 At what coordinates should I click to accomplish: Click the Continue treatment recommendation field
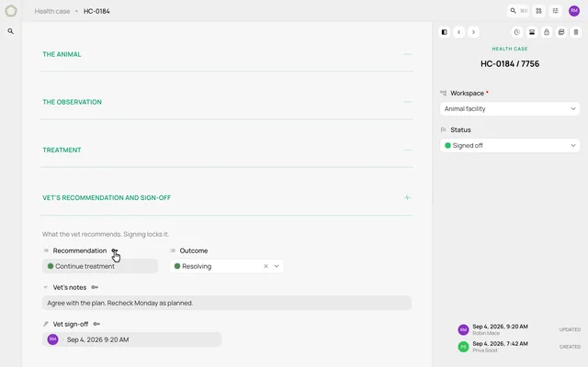click(x=100, y=266)
